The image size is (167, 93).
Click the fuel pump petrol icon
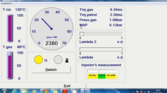click(67, 60)
